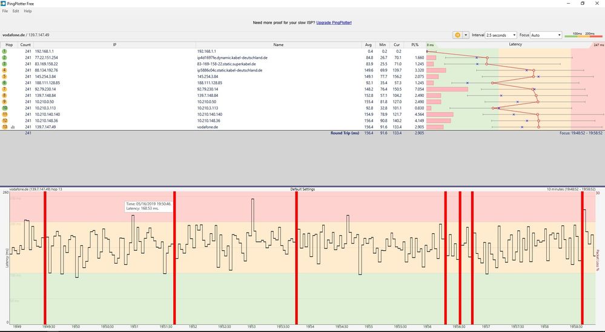Click the Latency graph column header
The image size is (605, 332).
(515, 45)
